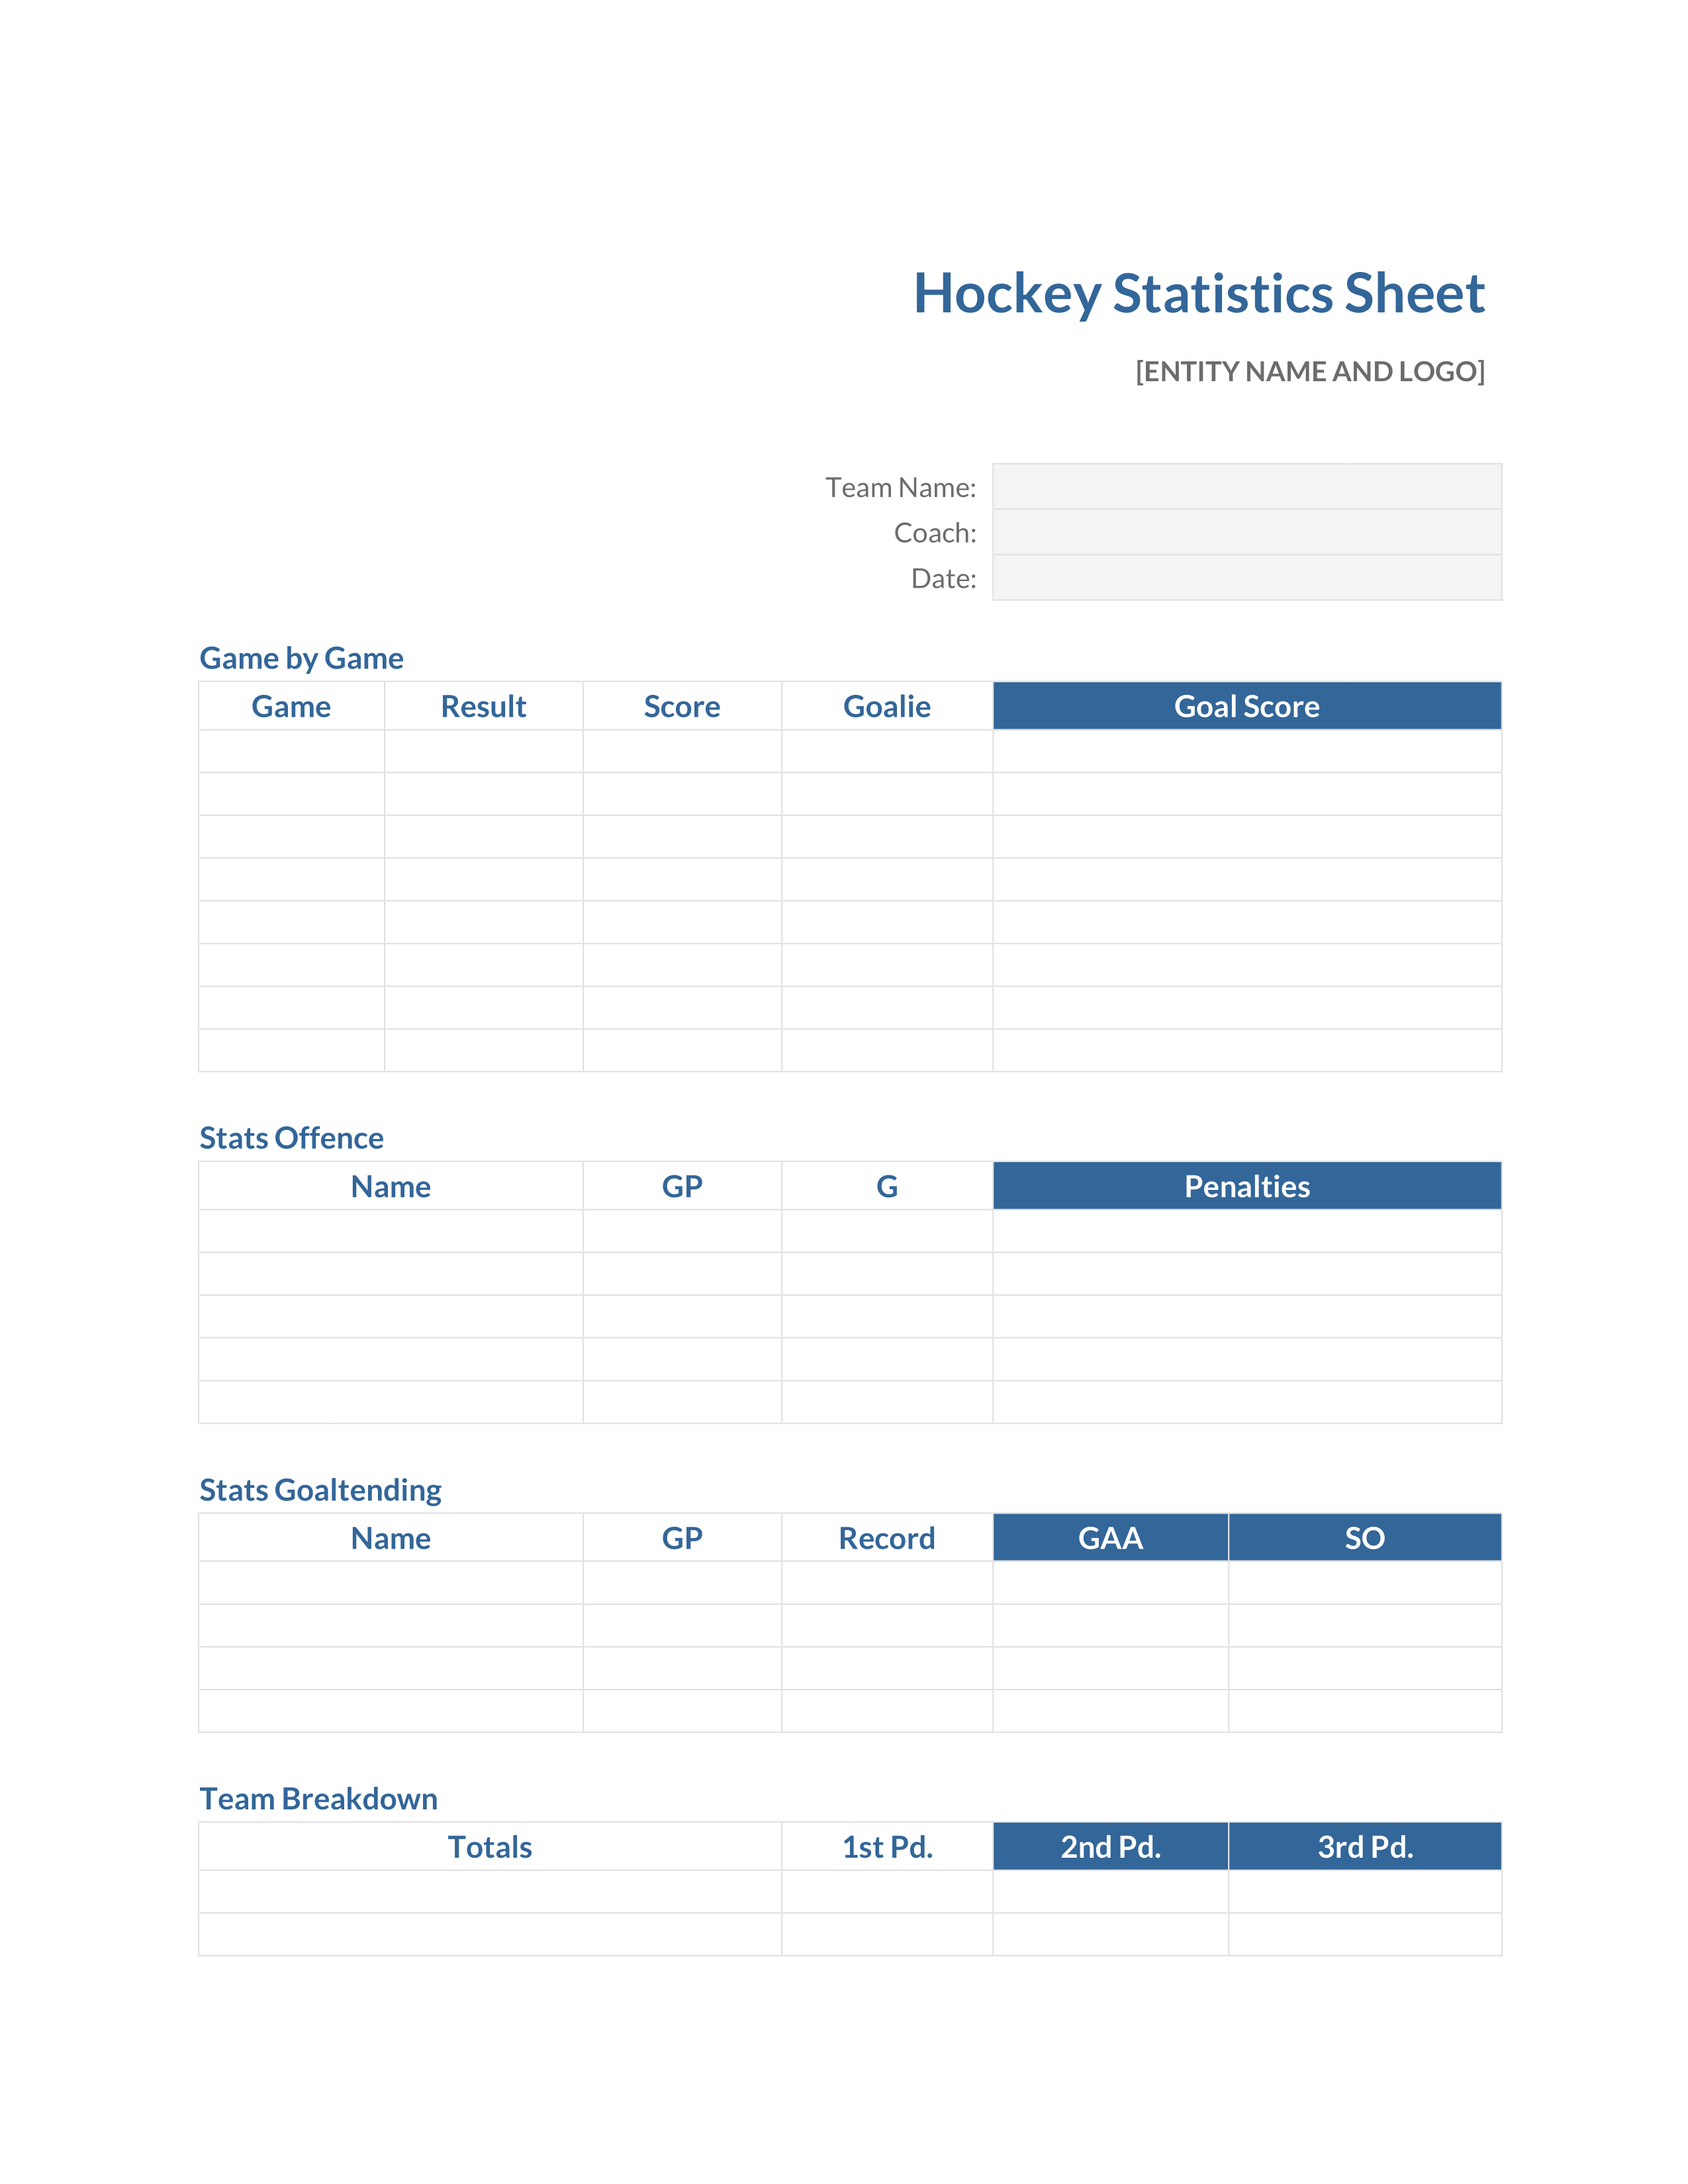Viewport: 1688px width, 2184px height.
Task: Select the 3rd Pd. column header
Action: click(x=1364, y=1846)
